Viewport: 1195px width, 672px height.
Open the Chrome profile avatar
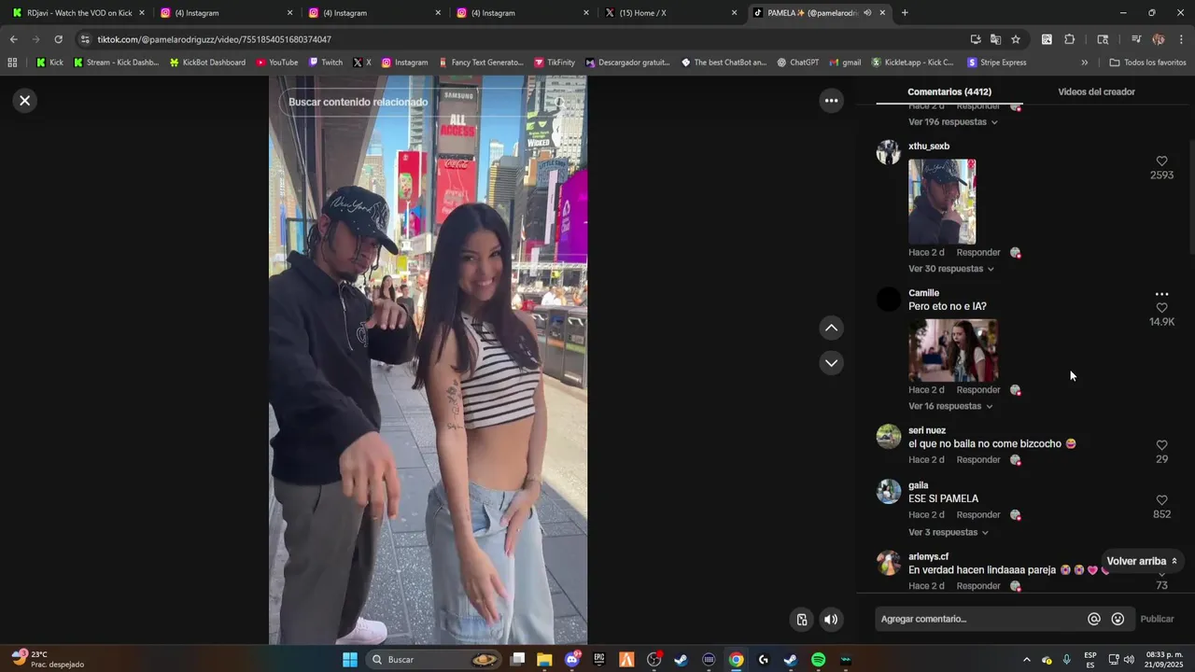point(1159,39)
